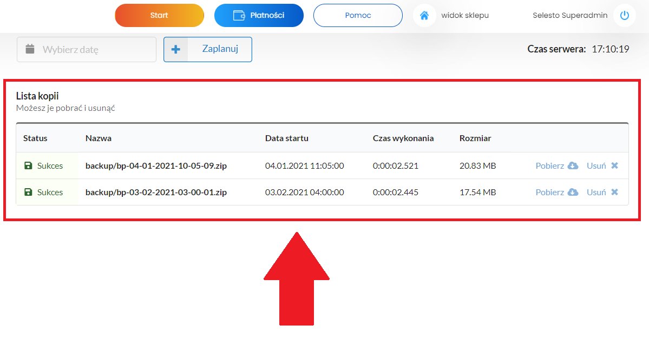
Task: Click the server time value 17:10:19
Action: [x=611, y=49]
